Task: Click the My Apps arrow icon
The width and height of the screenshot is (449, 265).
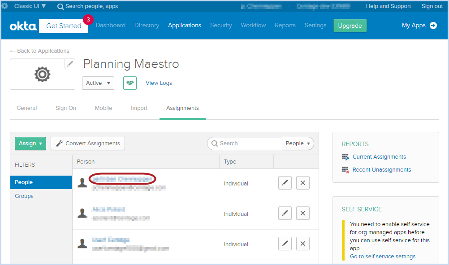Action: [x=433, y=25]
